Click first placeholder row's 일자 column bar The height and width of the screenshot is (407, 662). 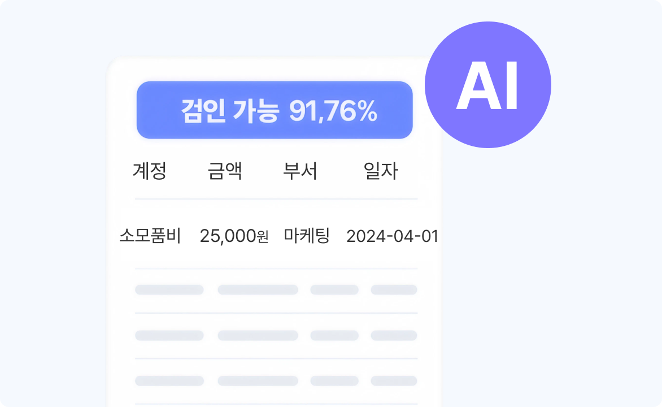(394, 290)
